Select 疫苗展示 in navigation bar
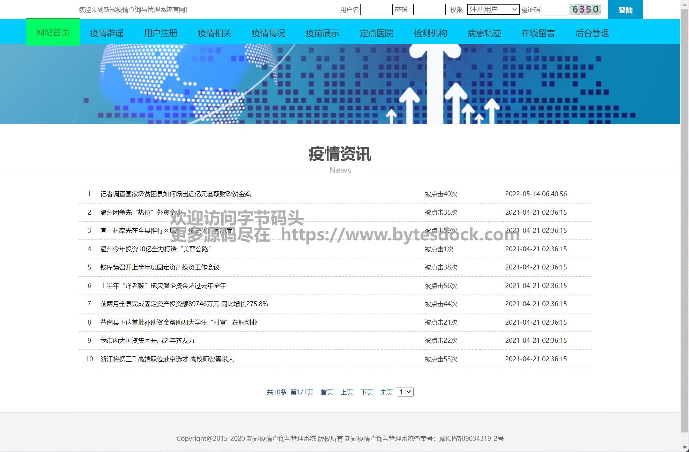 pyautogui.click(x=322, y=33)
